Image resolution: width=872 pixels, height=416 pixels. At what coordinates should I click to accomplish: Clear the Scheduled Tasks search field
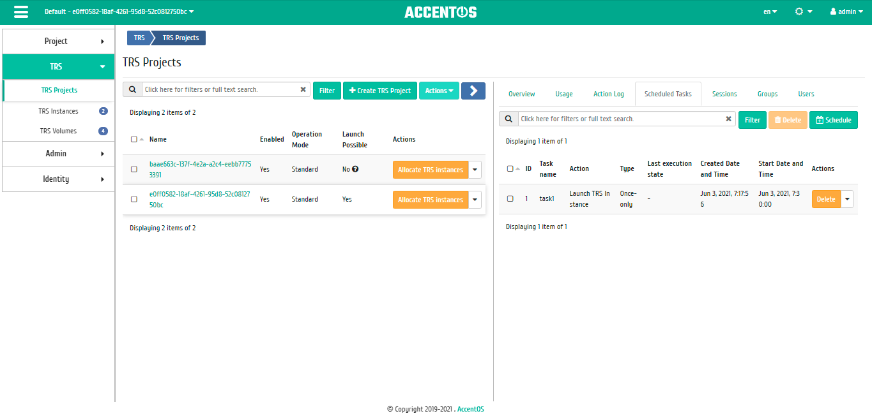(x=728, y=119)
